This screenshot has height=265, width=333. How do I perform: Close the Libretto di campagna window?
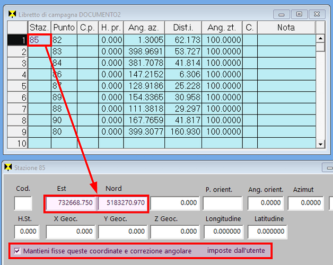click(x=317, y=14)
